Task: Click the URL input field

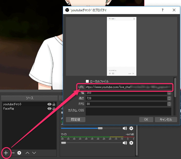Action: click(128, 87)
